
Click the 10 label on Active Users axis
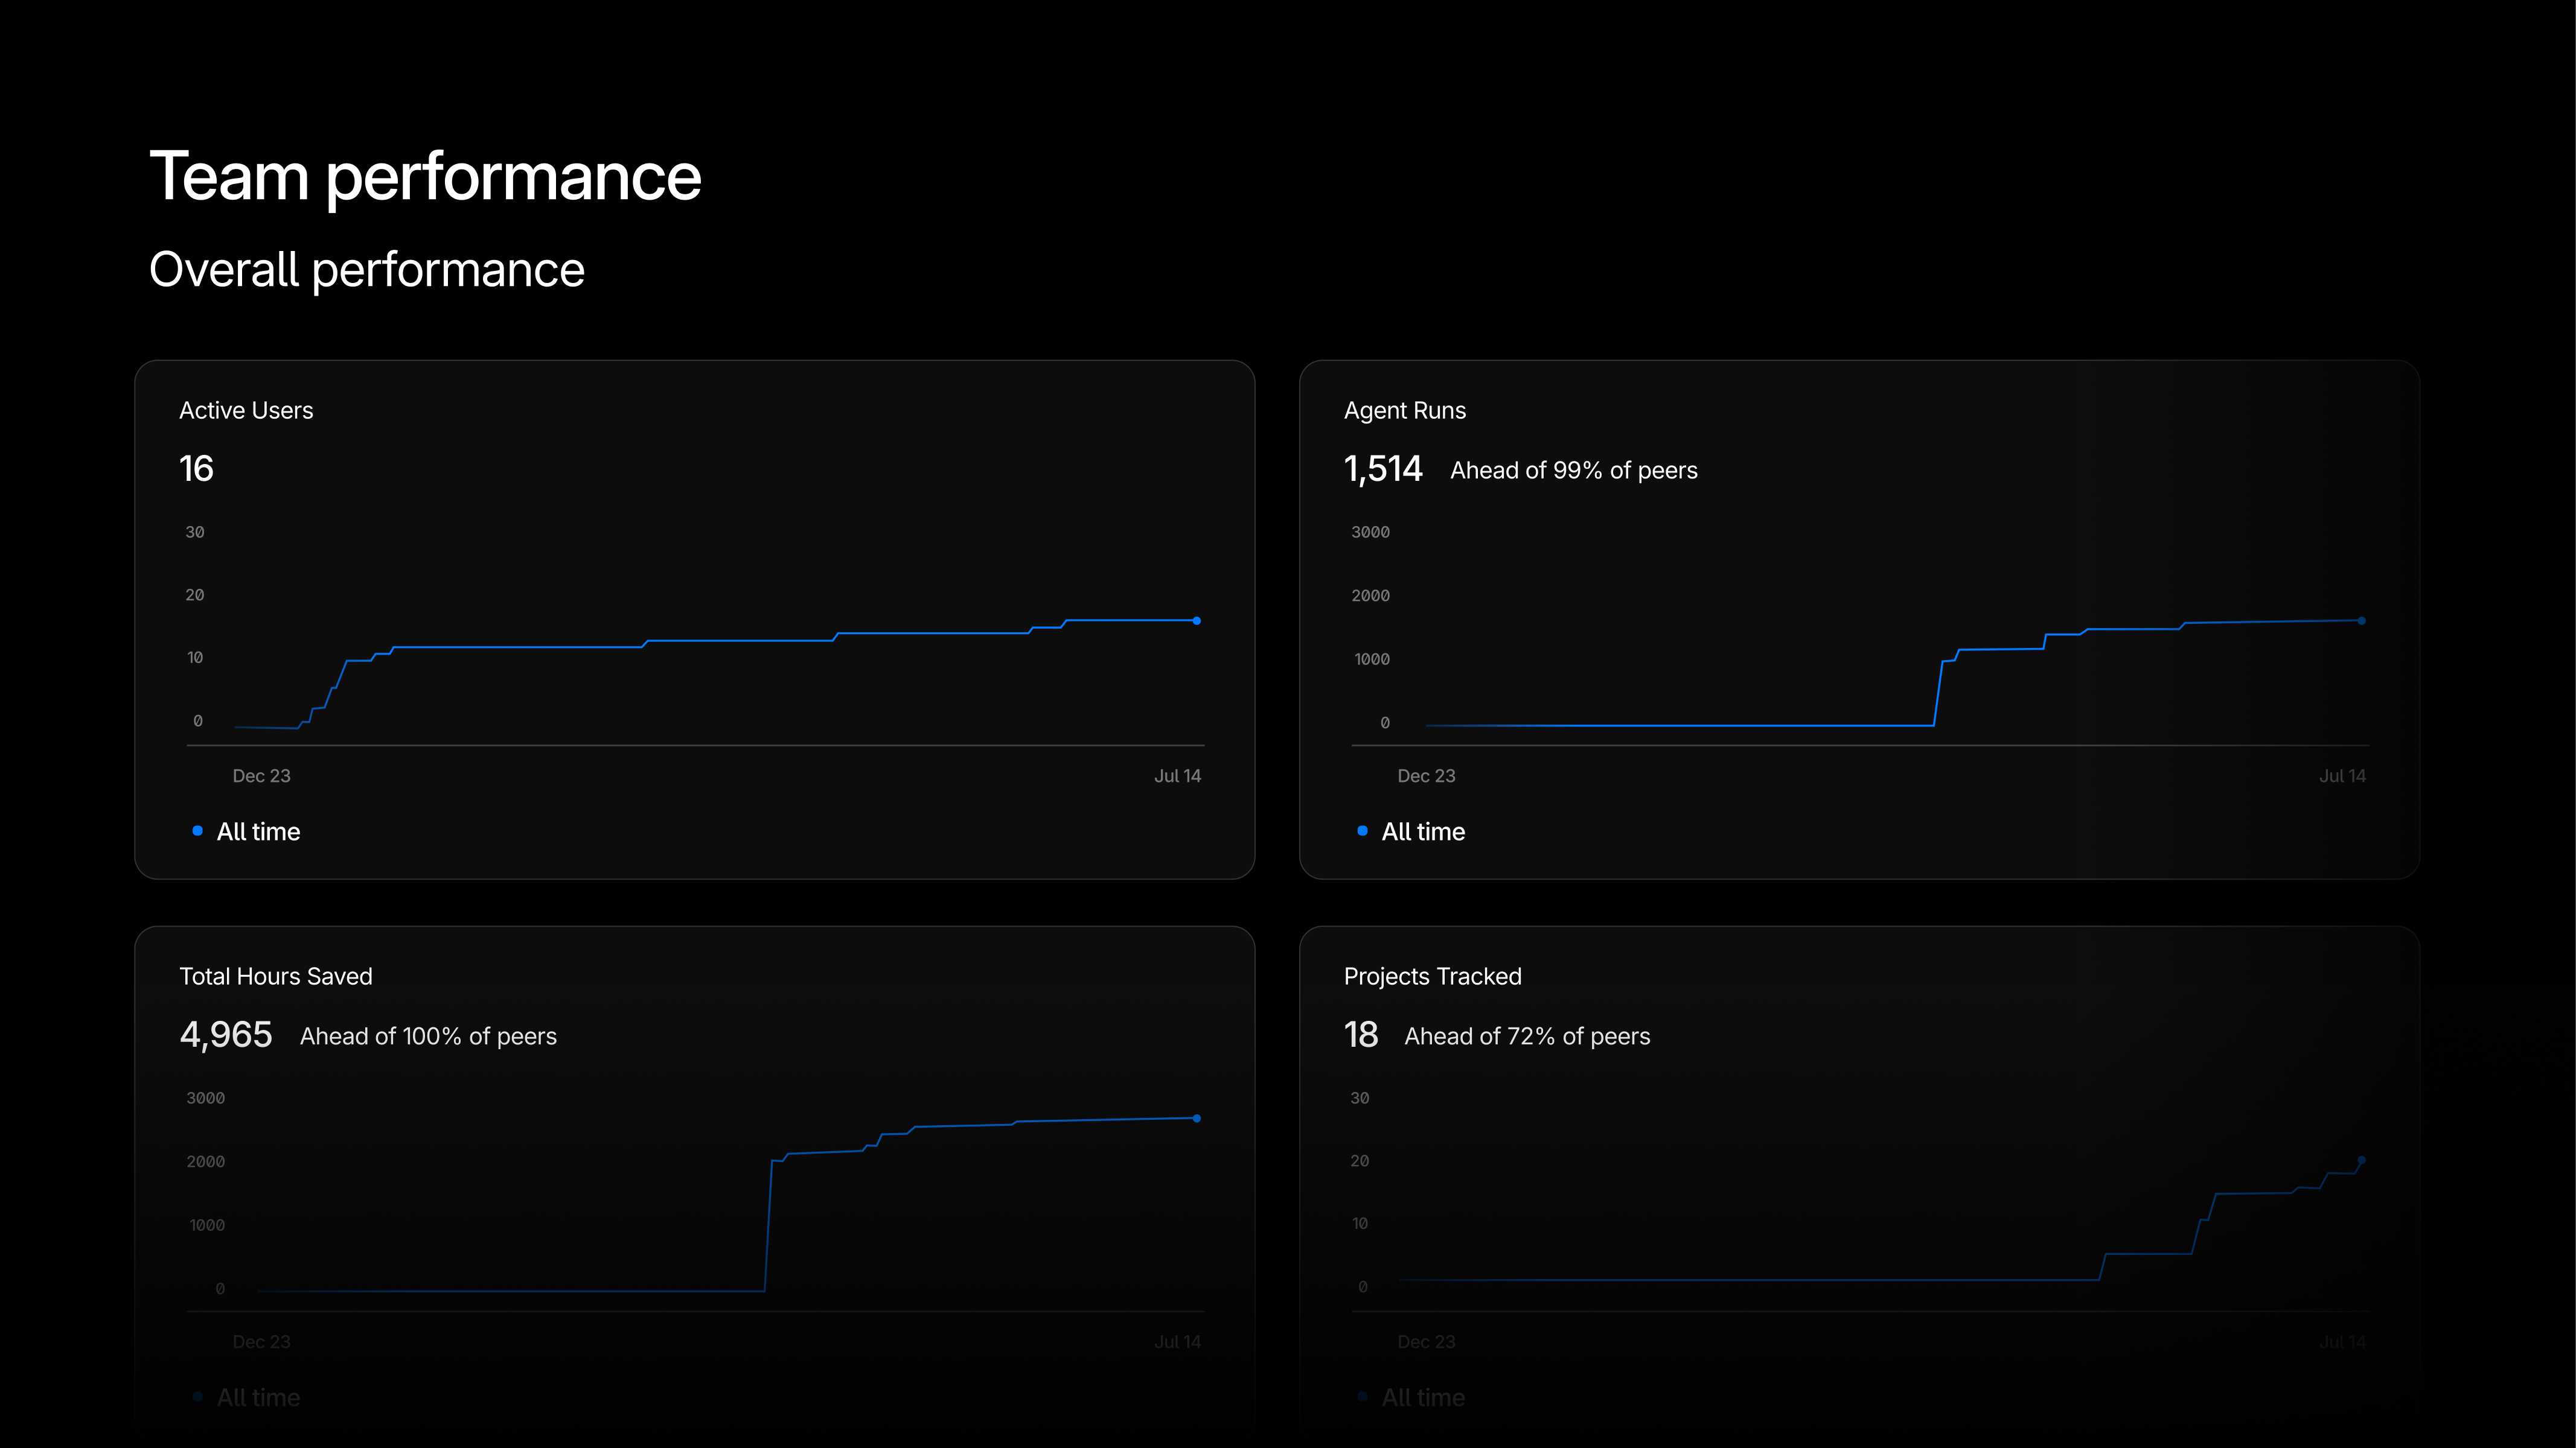(195, 658)
